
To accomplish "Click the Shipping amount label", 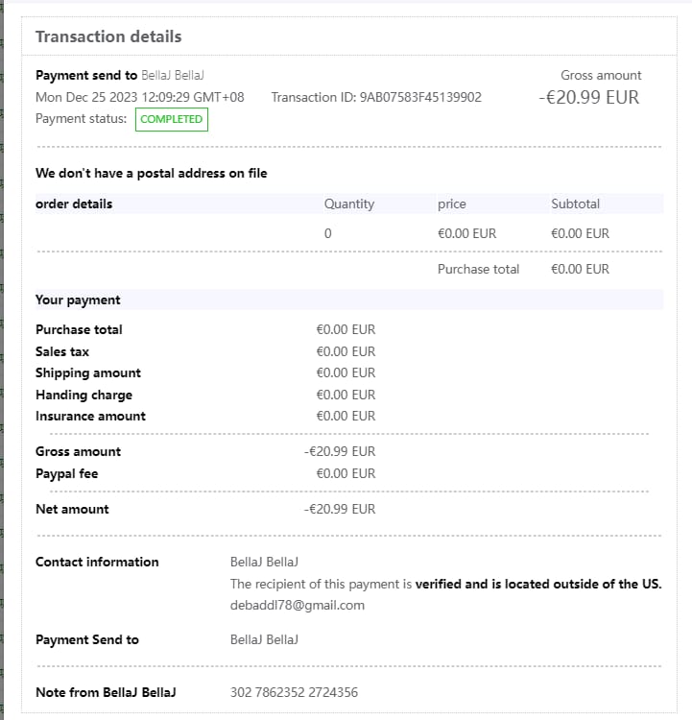I will tap(88, 372).
